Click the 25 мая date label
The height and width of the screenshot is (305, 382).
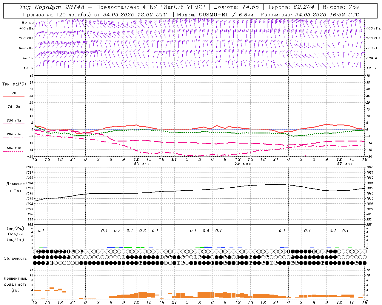coord(141,164)
